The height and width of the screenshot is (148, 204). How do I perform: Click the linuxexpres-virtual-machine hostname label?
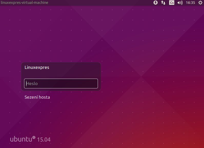tap(24, 3)
